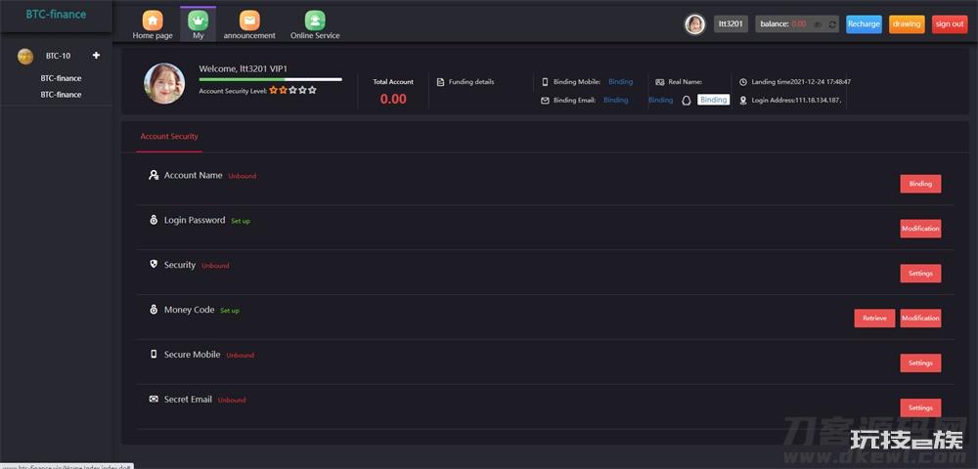Image resolution: width=978 pixels, height=469 pixels.
Task: Click the balance 0.00 field in header
Action: (x=798, y=24)
